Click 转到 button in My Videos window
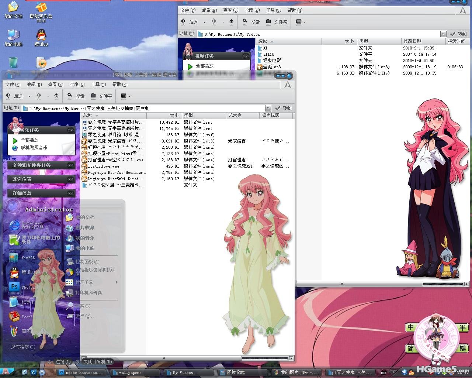472x378 pixels. [459, 34]
